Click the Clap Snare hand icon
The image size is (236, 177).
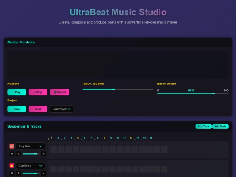[x=12, y=166]
